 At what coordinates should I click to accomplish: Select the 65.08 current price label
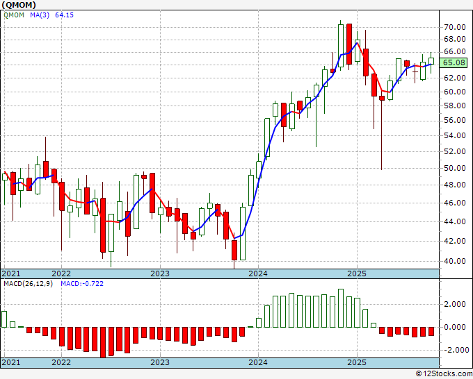coord(454,62)
